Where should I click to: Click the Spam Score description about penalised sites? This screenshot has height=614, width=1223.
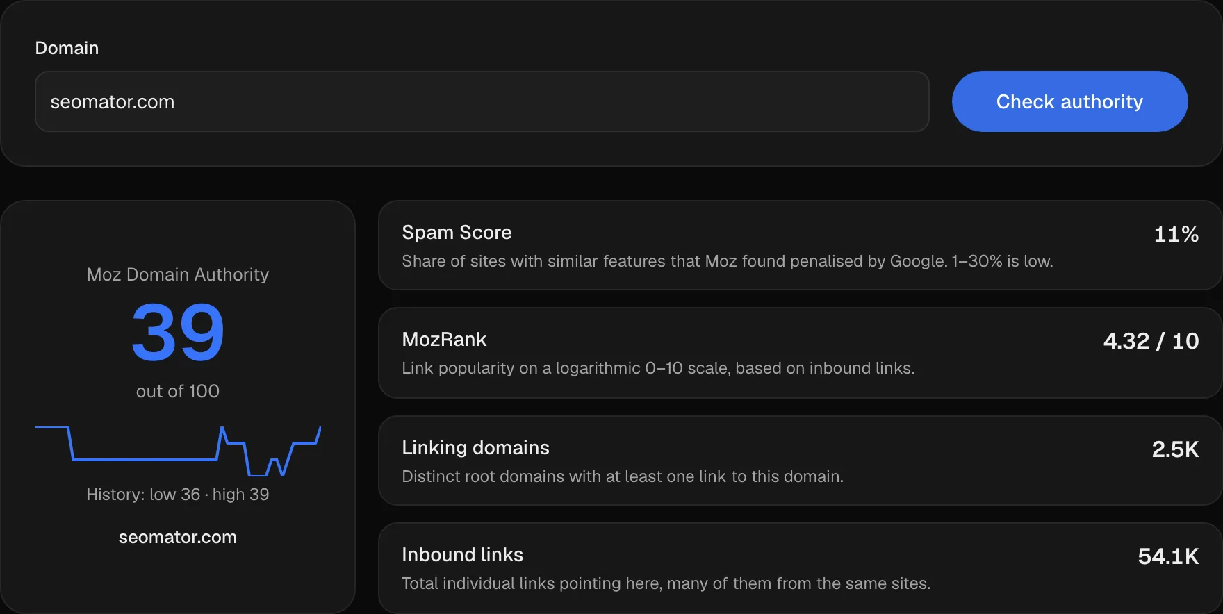[728, 261]
